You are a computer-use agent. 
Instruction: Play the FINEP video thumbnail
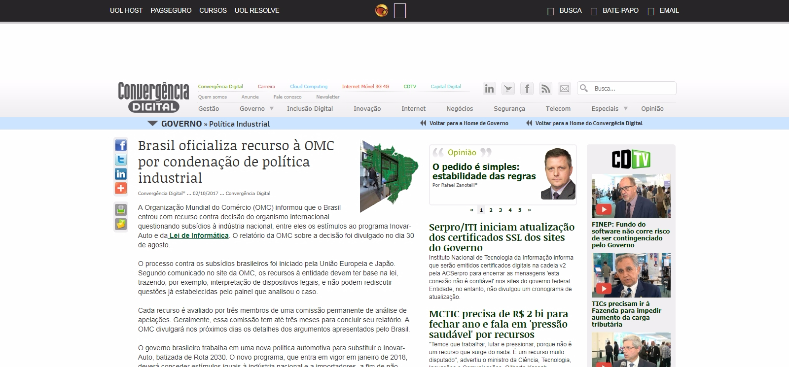point(631,196)
